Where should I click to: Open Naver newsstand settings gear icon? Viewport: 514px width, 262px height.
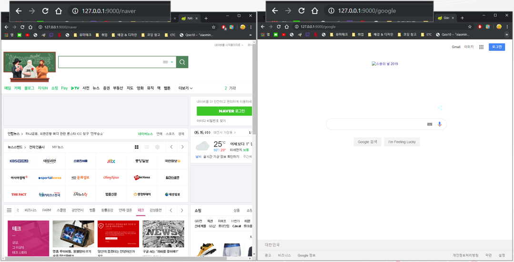coord(157,147)
